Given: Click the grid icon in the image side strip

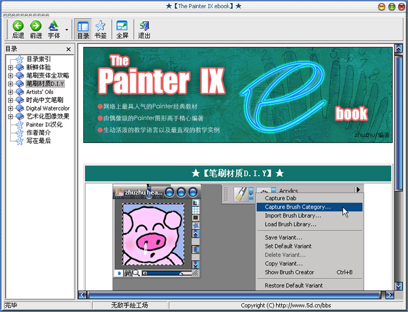Looking at the screenshot, I should tap(196, 210).
